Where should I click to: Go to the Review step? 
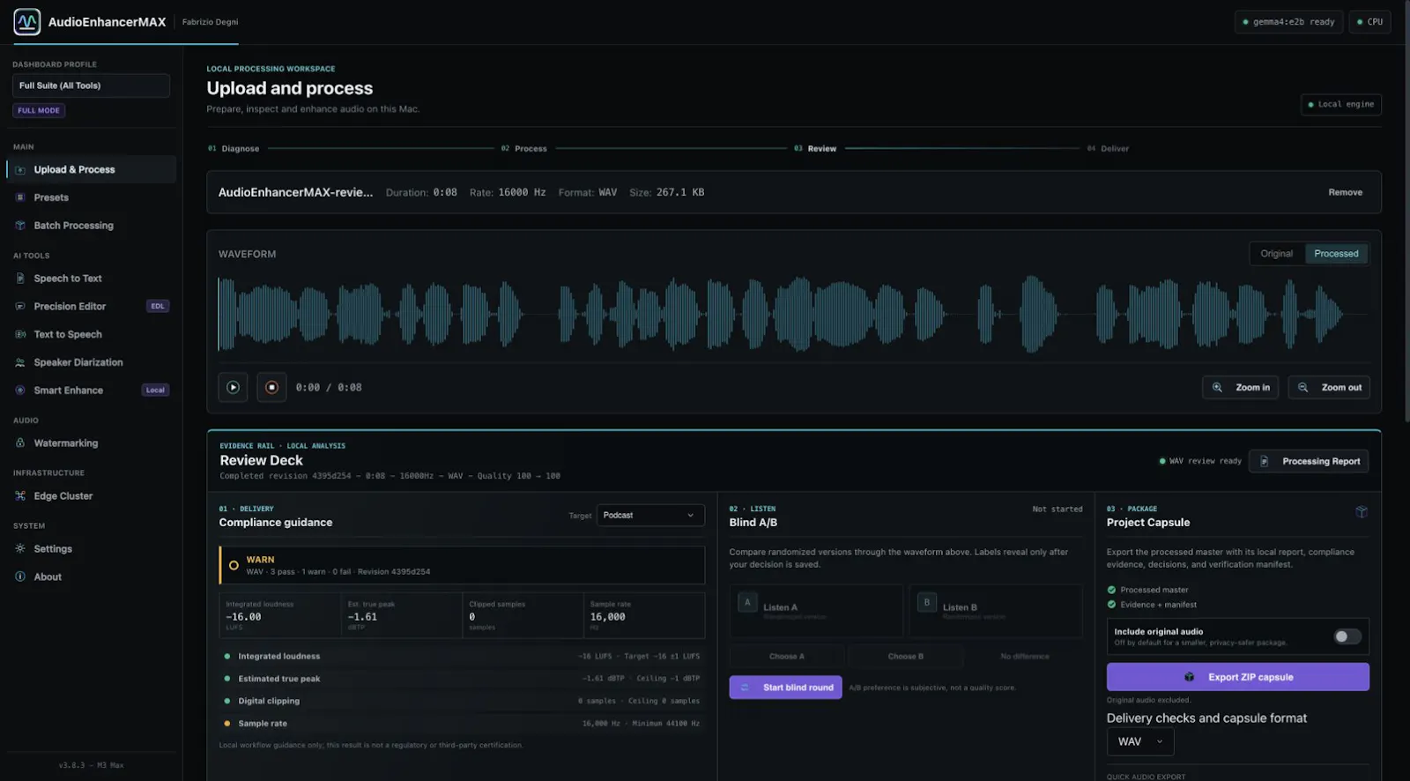pos(815,149)
